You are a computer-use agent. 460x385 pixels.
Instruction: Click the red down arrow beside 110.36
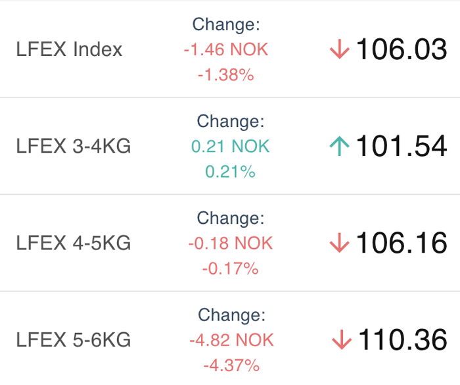click(342, 340)
